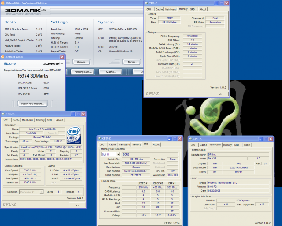Click the Southbridge 82801IR (ICH9R) value

click(239, 167)
